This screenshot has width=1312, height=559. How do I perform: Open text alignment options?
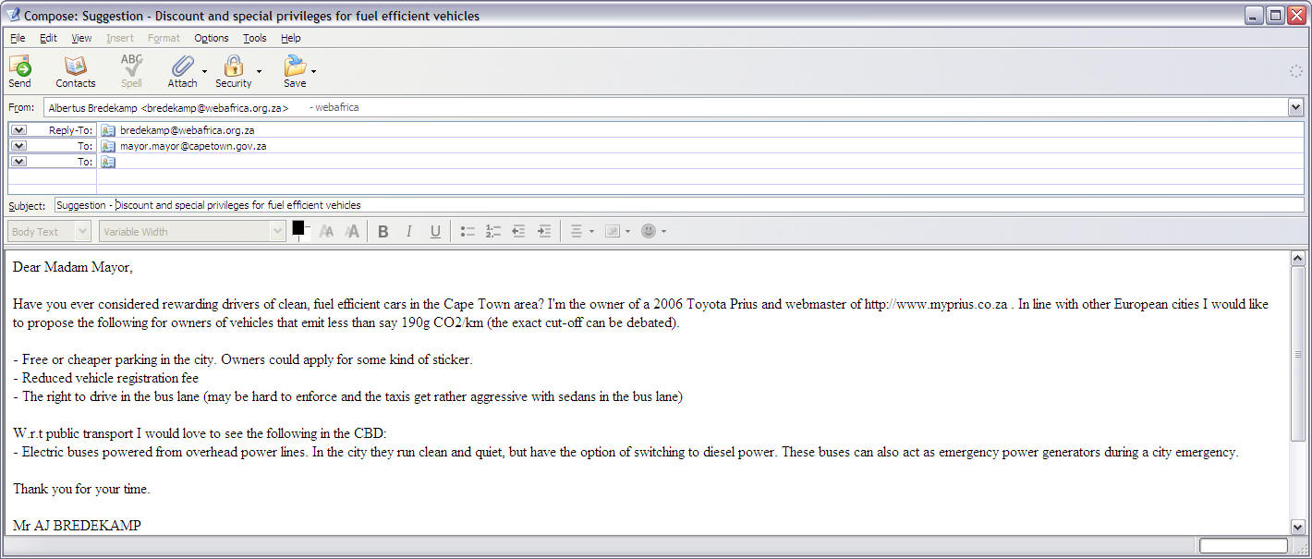point(581,232)
